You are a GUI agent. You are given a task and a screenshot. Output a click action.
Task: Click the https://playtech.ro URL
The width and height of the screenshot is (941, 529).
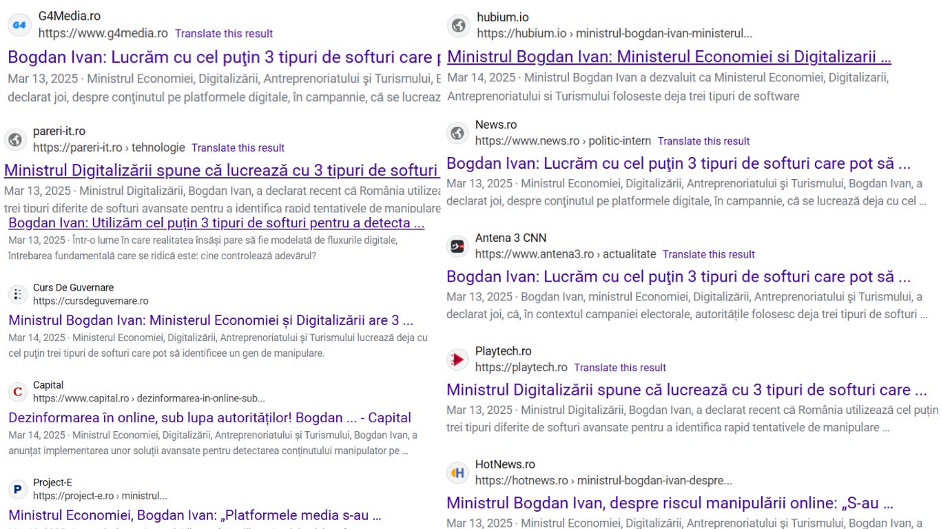[x=521, y=367]
